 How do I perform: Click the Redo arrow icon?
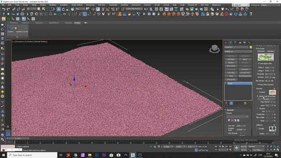pyautogui.click(x=8, y=9)
